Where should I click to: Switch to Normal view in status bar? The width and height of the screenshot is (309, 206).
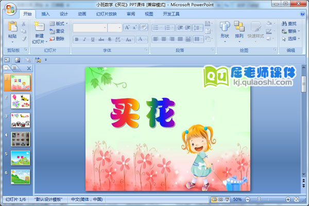pyautogui.click(x=214, y=199)
